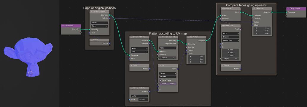Click the Greater Than Result output socket
Viewport: 307px width, 107px height.
(x=241, y=29)
